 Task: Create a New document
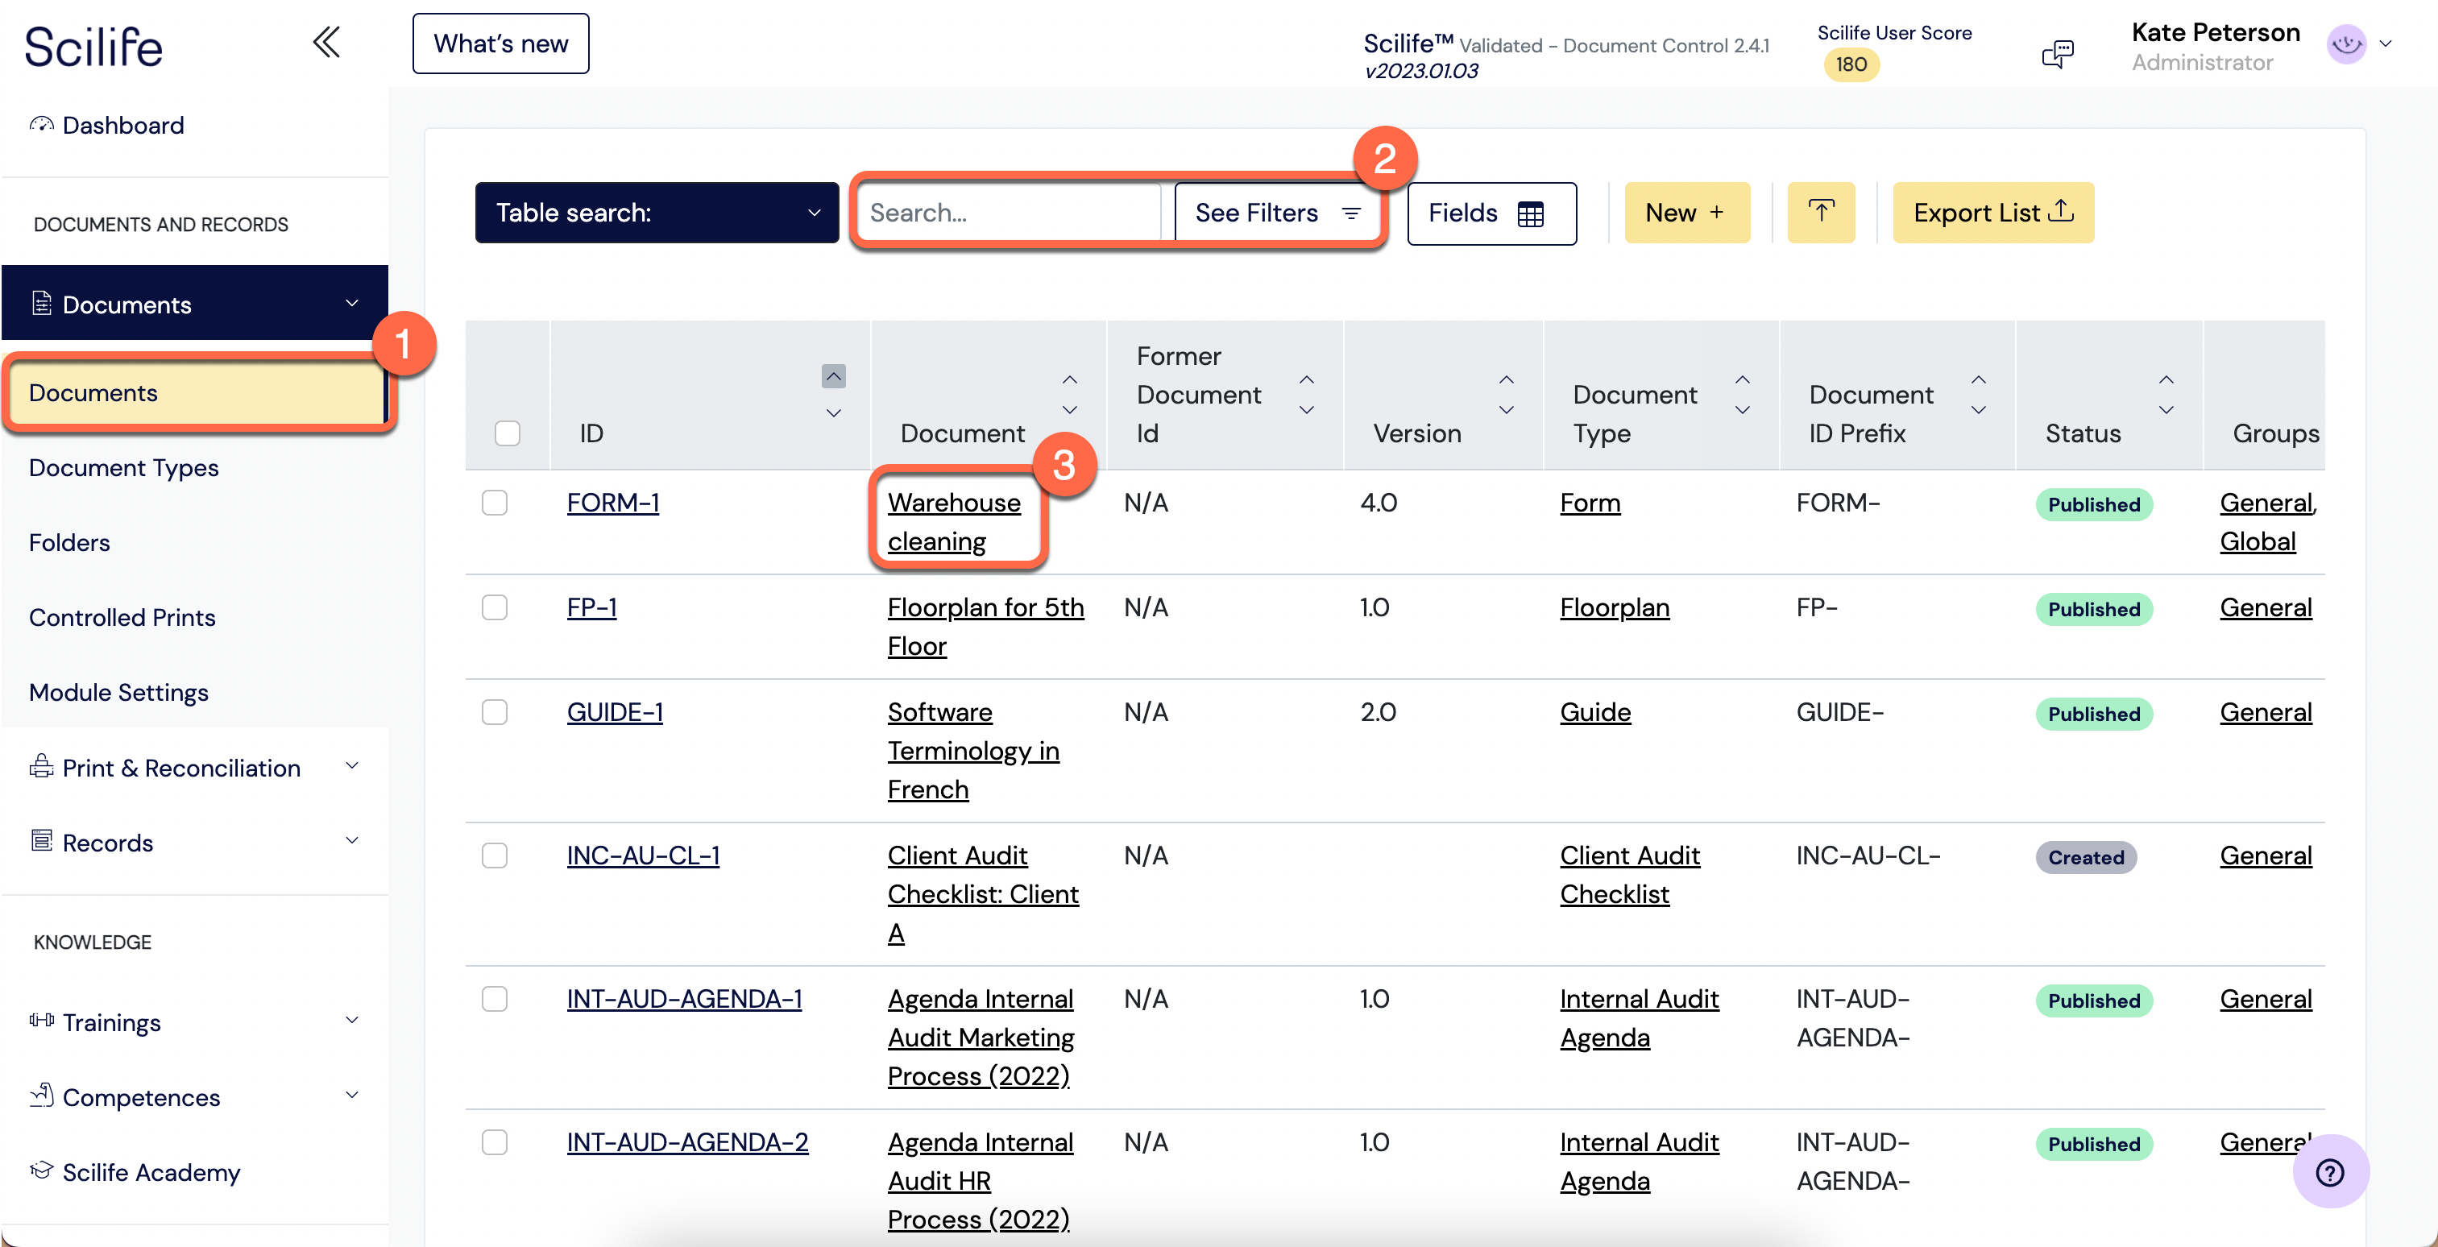coord(1686,212)
